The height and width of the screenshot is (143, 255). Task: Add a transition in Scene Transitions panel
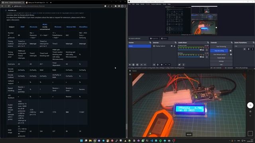click(x=244, y=49)
